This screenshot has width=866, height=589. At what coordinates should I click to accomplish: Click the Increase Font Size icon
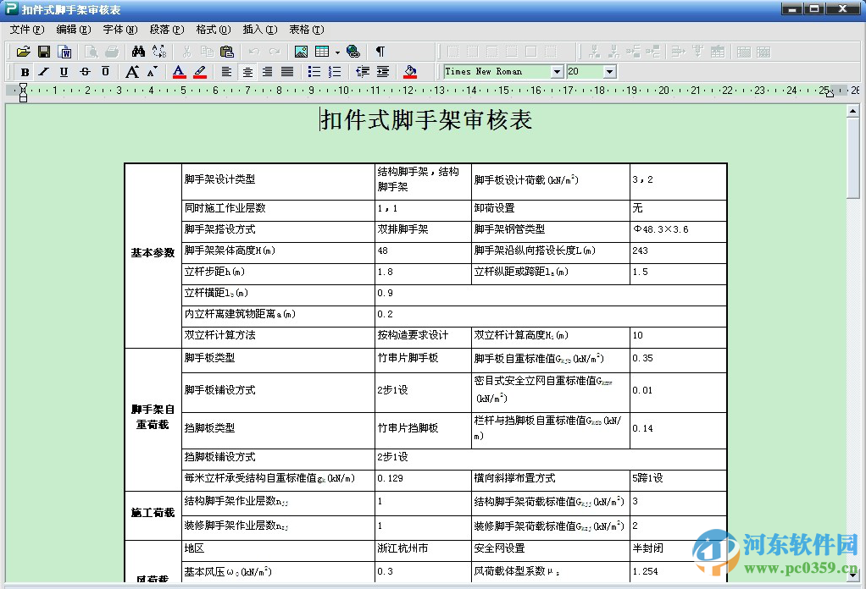132,71
